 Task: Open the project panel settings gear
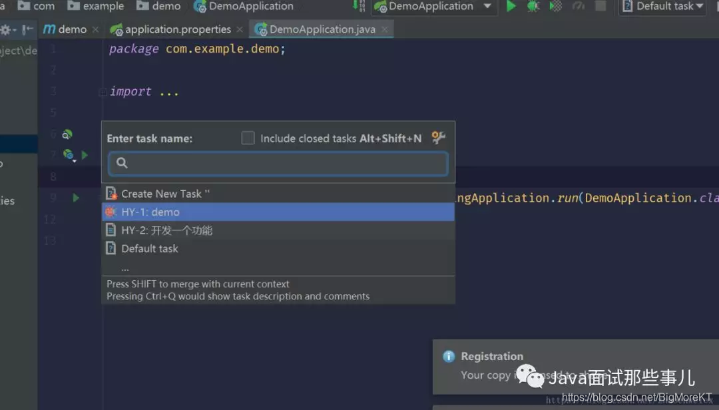(7, 30)
